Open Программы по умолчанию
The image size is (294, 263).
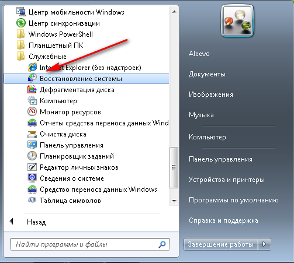point(234,200)
